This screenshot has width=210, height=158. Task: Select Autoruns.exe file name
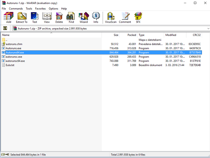point(13,48)
